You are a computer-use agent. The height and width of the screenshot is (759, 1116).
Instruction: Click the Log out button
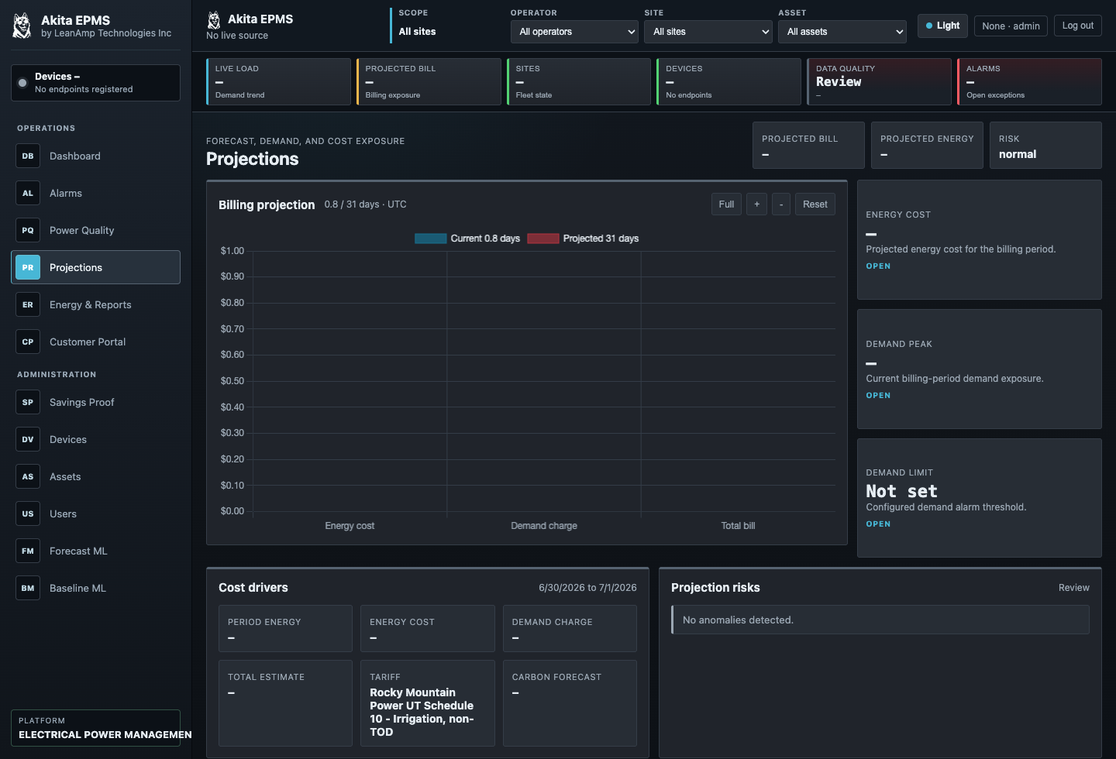tap(1078, 26)
